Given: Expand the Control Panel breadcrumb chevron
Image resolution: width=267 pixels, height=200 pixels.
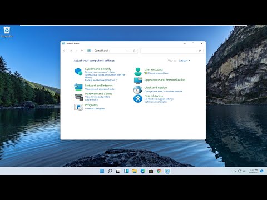Looking at the screenshot, I should (x=110, y=51).
